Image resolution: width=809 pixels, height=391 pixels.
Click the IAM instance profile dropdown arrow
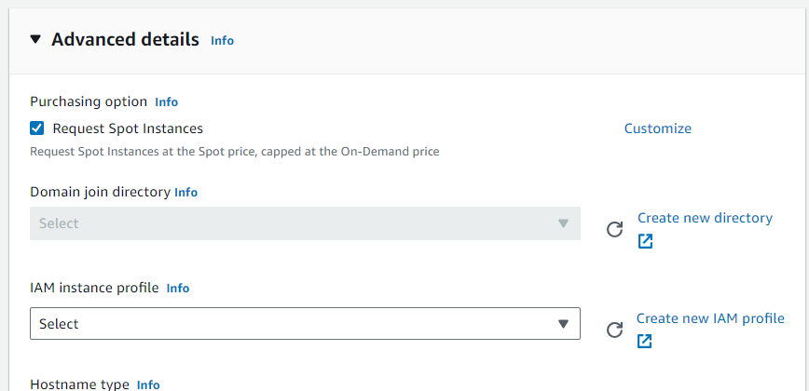(x=563, y=324)
